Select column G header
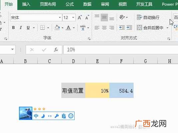 pyautogui.click(x=145, y=61)
